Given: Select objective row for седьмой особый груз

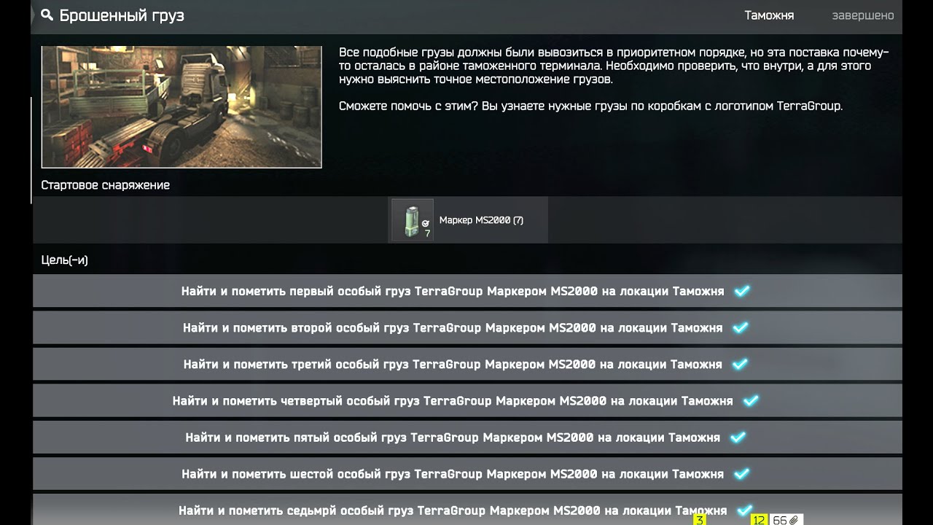Looking at the screenshot, I should [x=467, y=510].
